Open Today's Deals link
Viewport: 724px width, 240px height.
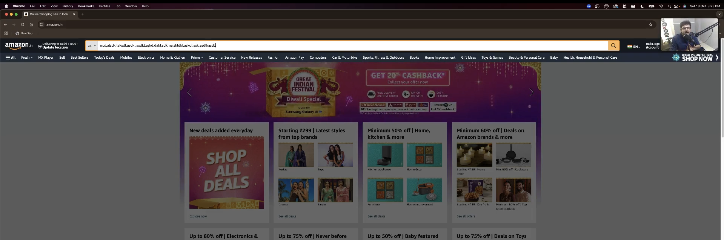click(x=104, y=58)
